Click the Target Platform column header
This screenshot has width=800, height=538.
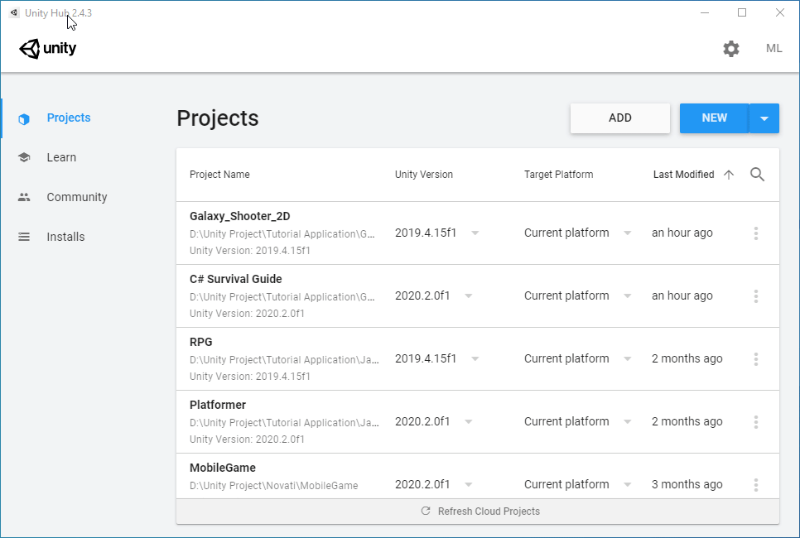(x=559, y=175)
